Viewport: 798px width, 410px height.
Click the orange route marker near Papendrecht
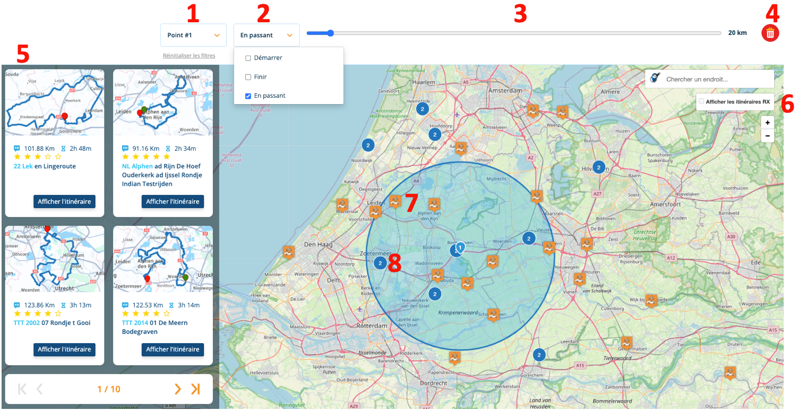coord(454,358)
